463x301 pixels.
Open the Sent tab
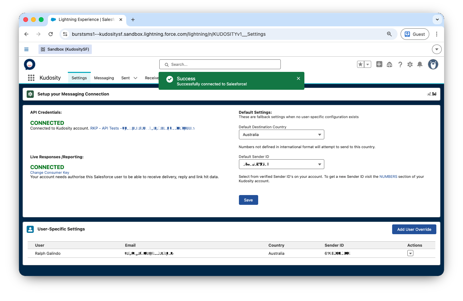click(x=126, y=78)
